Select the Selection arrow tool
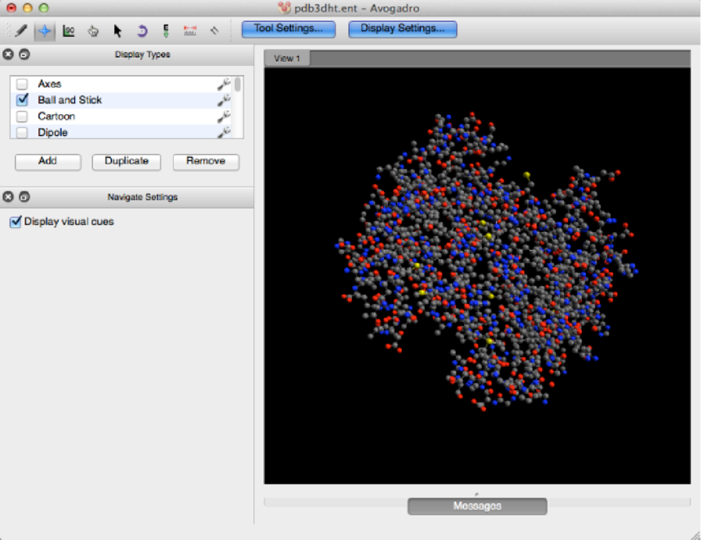Viewport: 701px width, 540px height. click(117, 31)
